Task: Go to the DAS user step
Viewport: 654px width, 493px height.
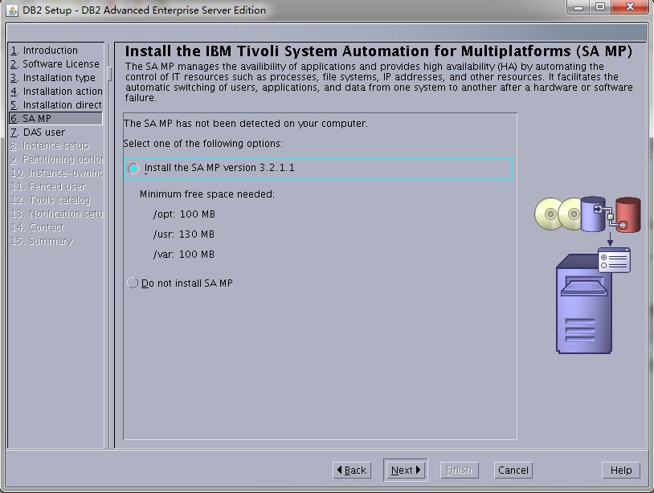Action: (x=43, y=132)
